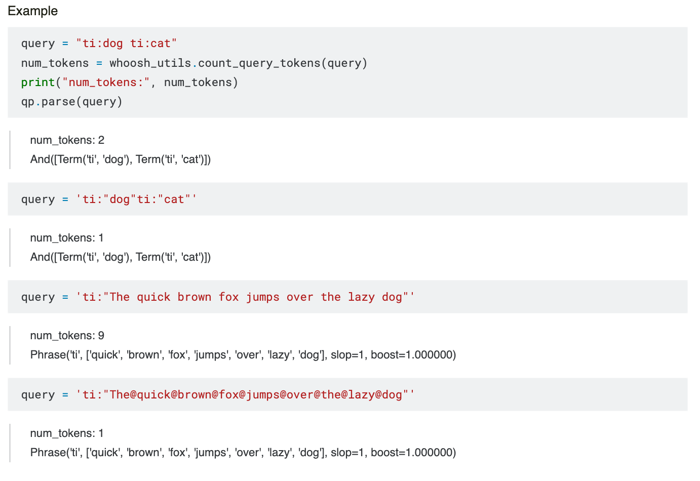
Task: Click the @-separated query string
Action: pos(245,395)
